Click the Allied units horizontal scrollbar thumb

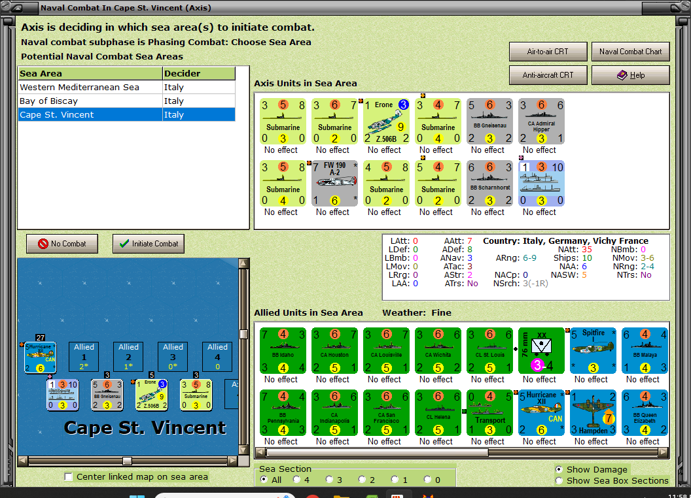[x=377, y=452]
